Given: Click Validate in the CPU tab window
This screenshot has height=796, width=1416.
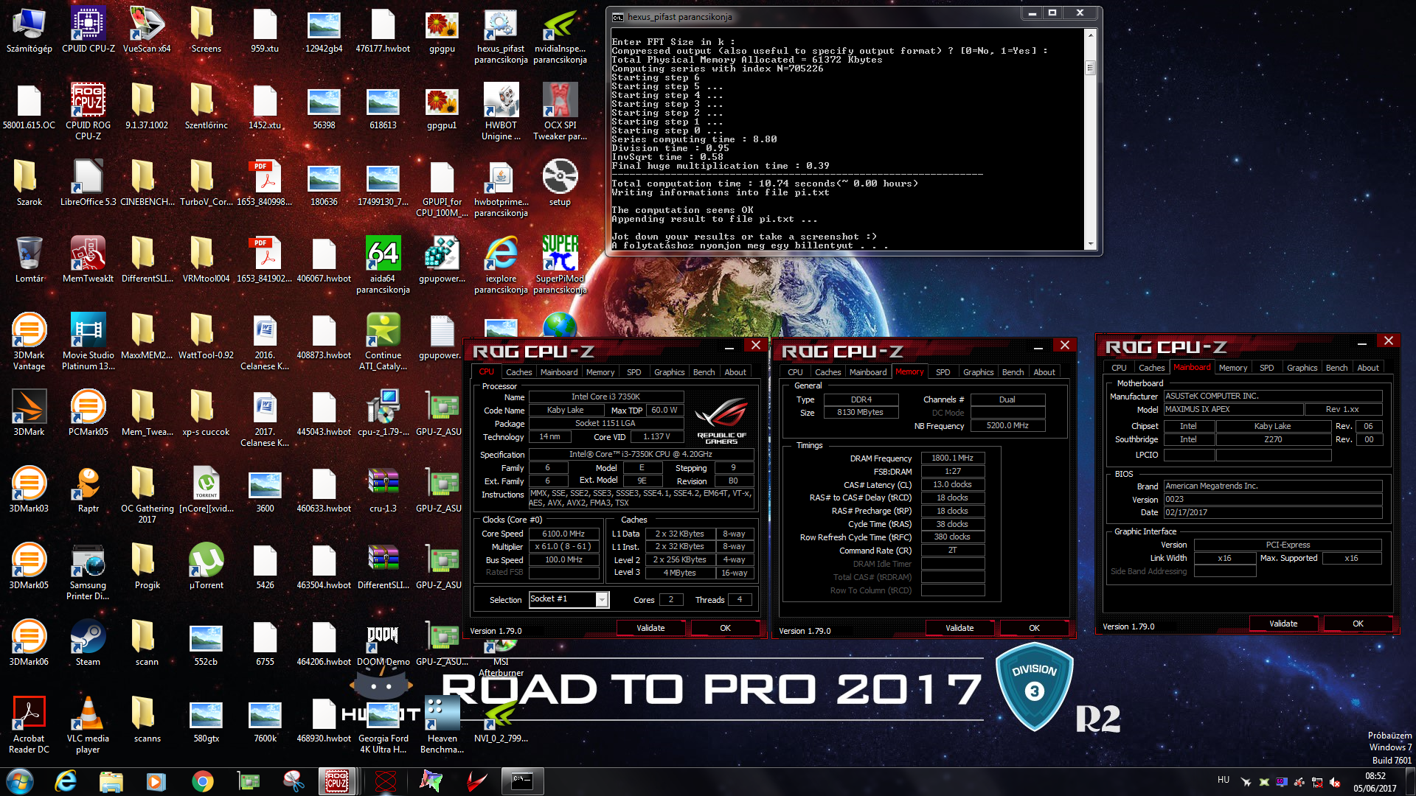Looking at the screenshot, I should (650, 628).
